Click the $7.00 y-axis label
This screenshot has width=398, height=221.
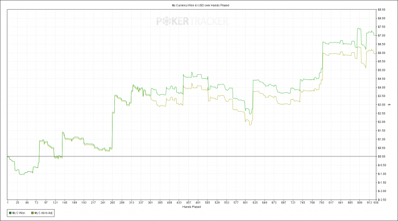(x=382, y=36)
